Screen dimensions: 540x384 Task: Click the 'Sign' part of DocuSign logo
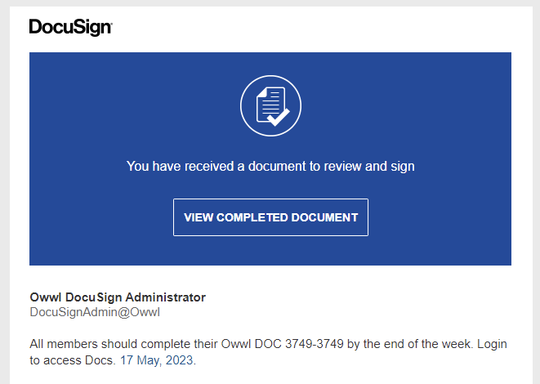coord(93,28)
